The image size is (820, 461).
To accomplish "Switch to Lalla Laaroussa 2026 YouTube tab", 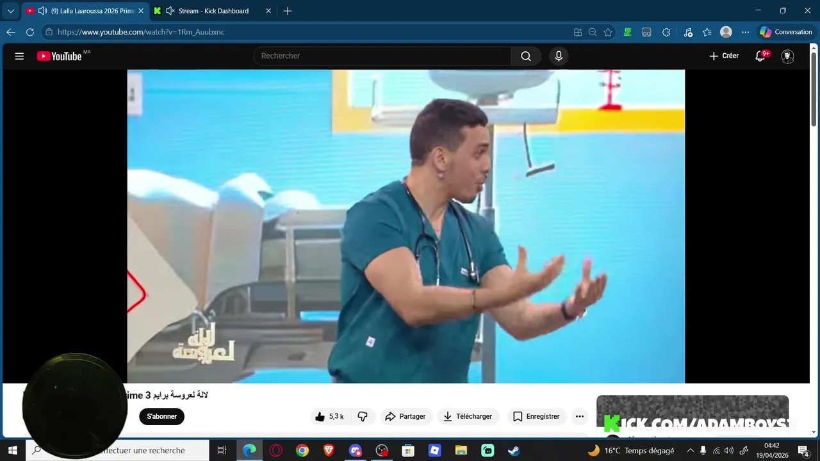I will tap(85, 11).
